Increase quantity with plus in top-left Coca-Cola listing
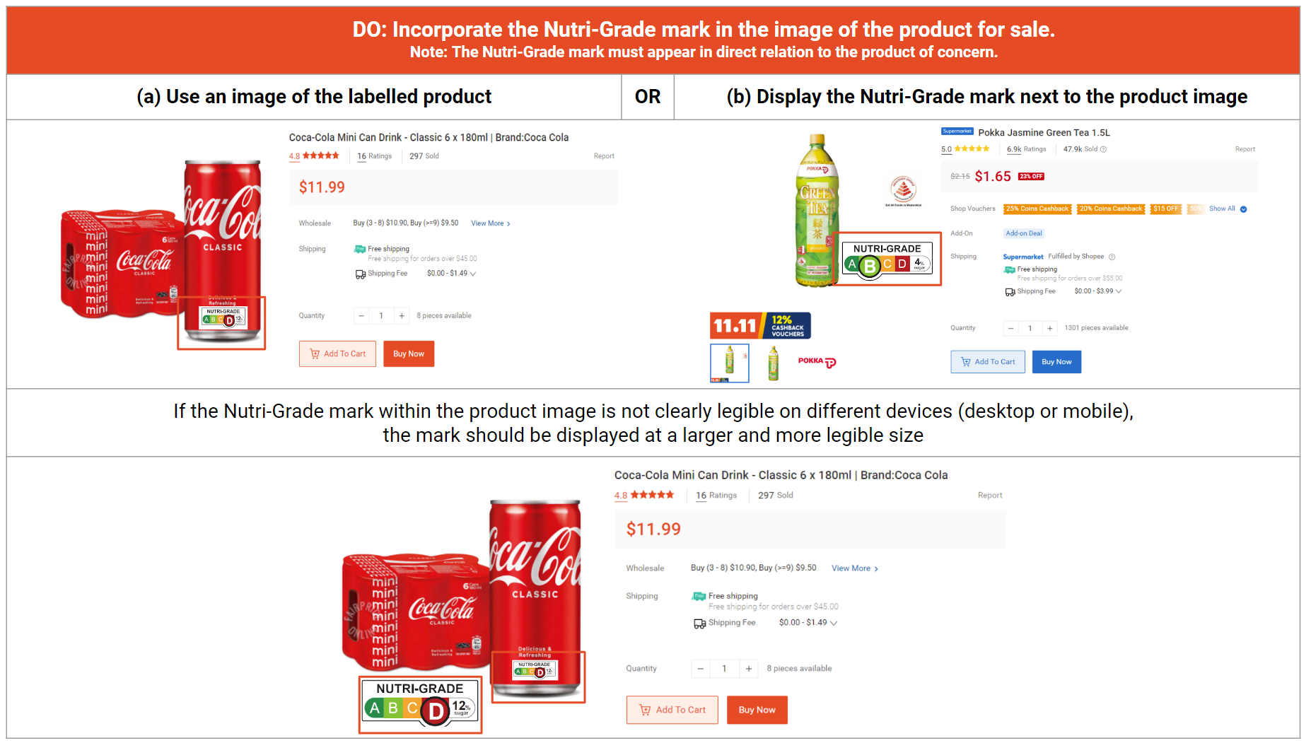This screenshot has height=743, width=1311. point(402,316)
